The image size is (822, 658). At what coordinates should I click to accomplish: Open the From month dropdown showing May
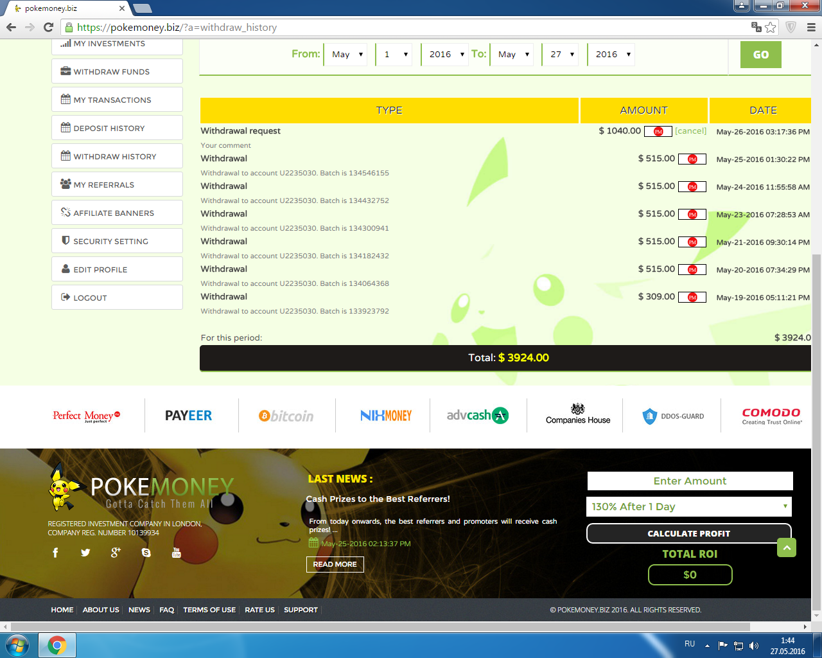tap(345, 55)
